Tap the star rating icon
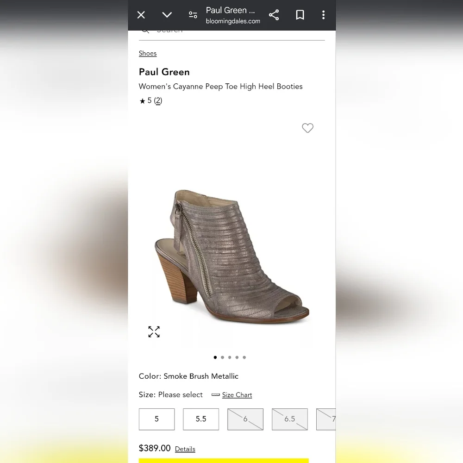463x463 pixels. (x=142, y=101)
